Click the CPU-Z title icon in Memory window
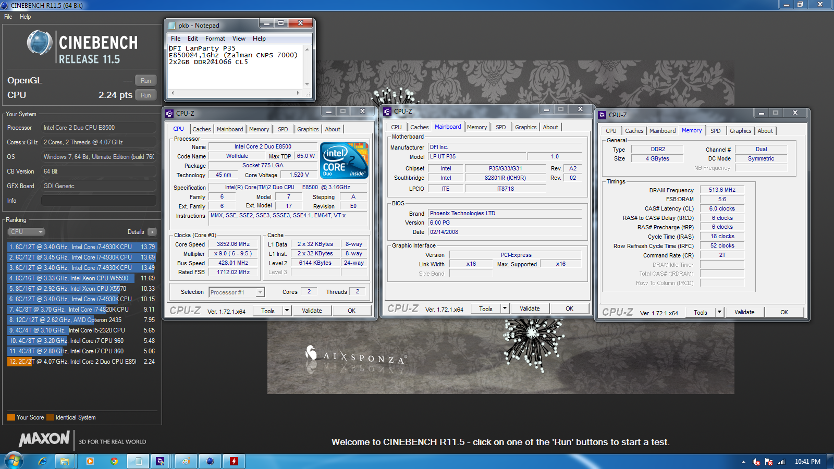Image resolution: width=834 pixels, height=469 pixels. 602,115
